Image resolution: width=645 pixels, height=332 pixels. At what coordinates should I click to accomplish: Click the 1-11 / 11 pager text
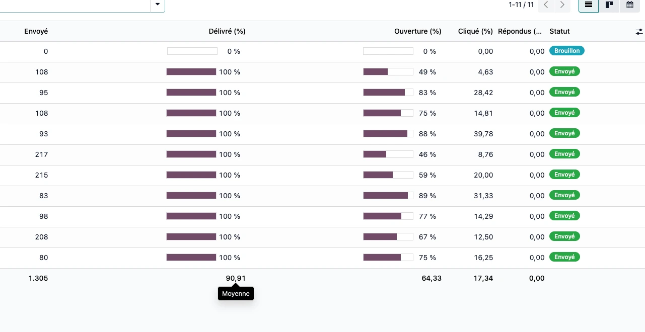tap(521, 5)
